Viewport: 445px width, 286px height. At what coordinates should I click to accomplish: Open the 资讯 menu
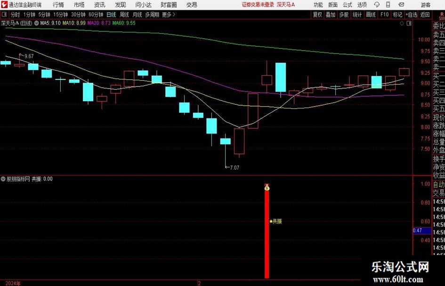tap(100, 5)
